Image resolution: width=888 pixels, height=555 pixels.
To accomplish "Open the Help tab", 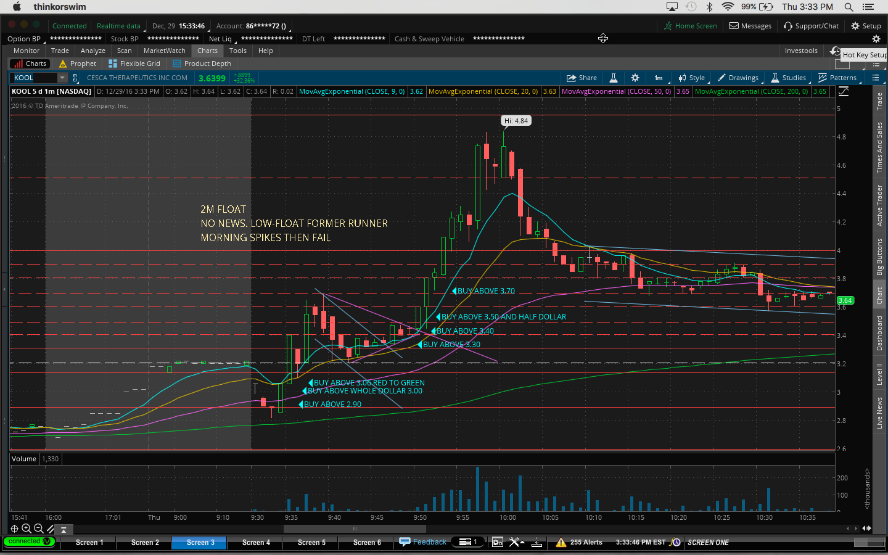I will point(265,51).
